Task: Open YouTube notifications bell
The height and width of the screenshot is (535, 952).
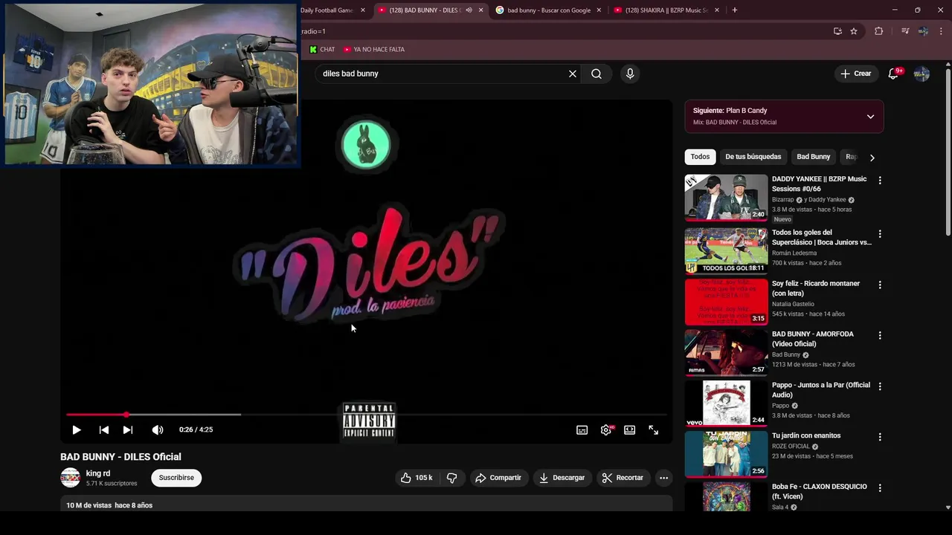Action: point(894,74)
